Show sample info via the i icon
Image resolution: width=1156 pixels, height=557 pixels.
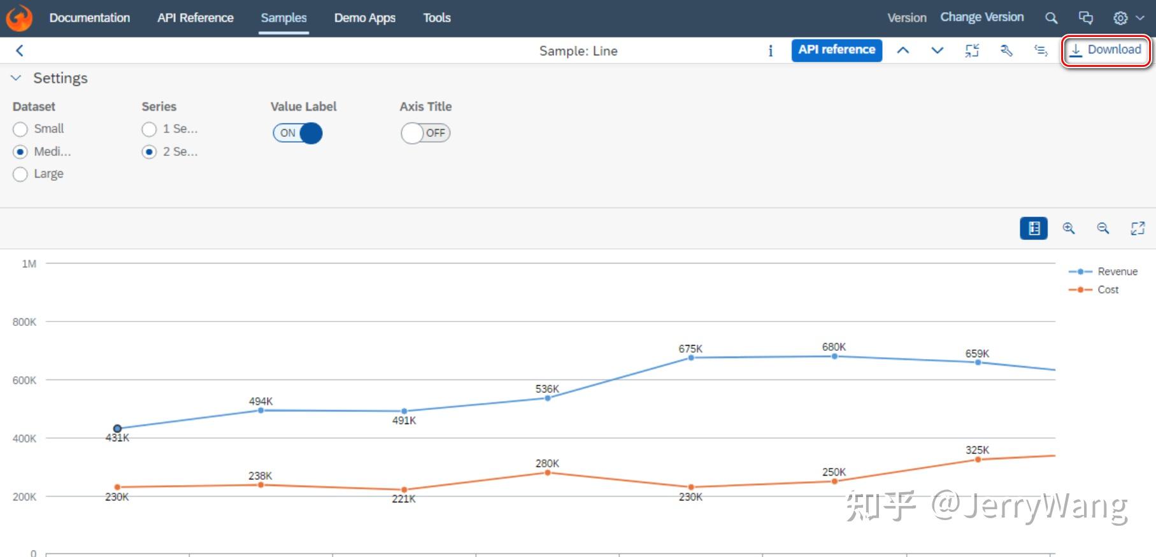(771, 50)
